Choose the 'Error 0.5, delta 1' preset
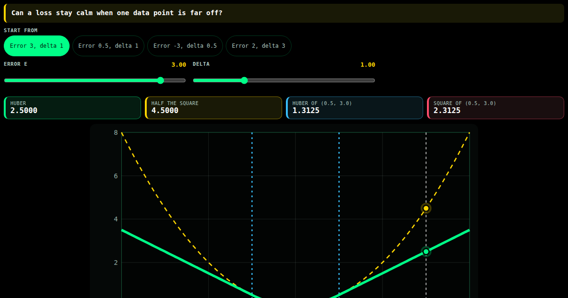The width and height of the screenshot is (568, 298). click(x=108, y=46)
